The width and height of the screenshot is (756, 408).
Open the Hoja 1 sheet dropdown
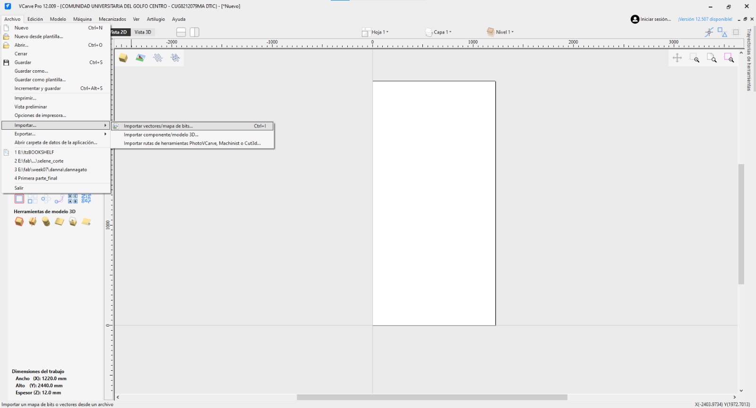[x=375, y=32]
